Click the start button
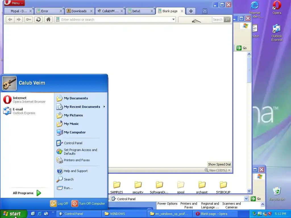291x218 pixels. tap(13, 214)
